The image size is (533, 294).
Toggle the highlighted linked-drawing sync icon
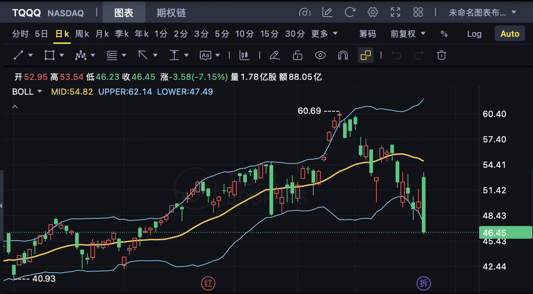coord(366,55)
